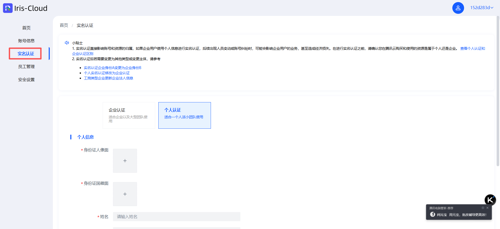The image size is (500, 229).
Task: Upload image for 身份证人像面
Action: pyautogui.click(x=125, y=161)
